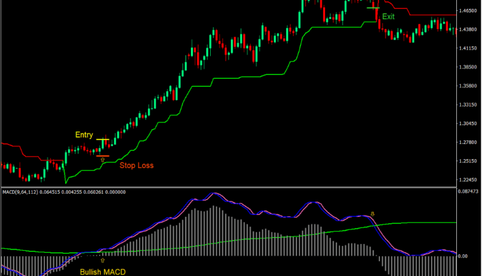482x276 pixels.
Task: Select the green exit level line marker
Action: [373, 8]
